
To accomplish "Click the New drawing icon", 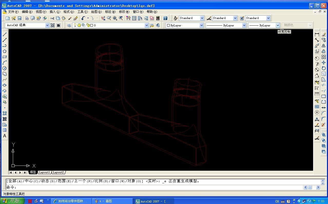I will (x=8, y=18).
